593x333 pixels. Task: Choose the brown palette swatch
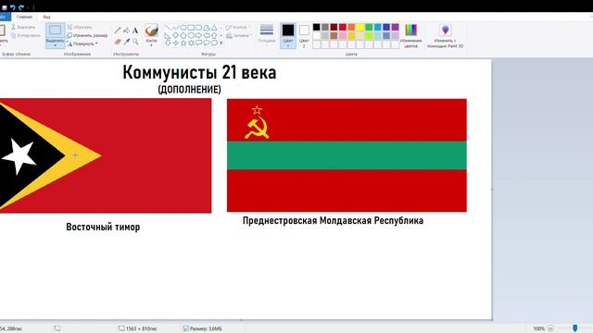pyautogui.click(x=334, y=35)
